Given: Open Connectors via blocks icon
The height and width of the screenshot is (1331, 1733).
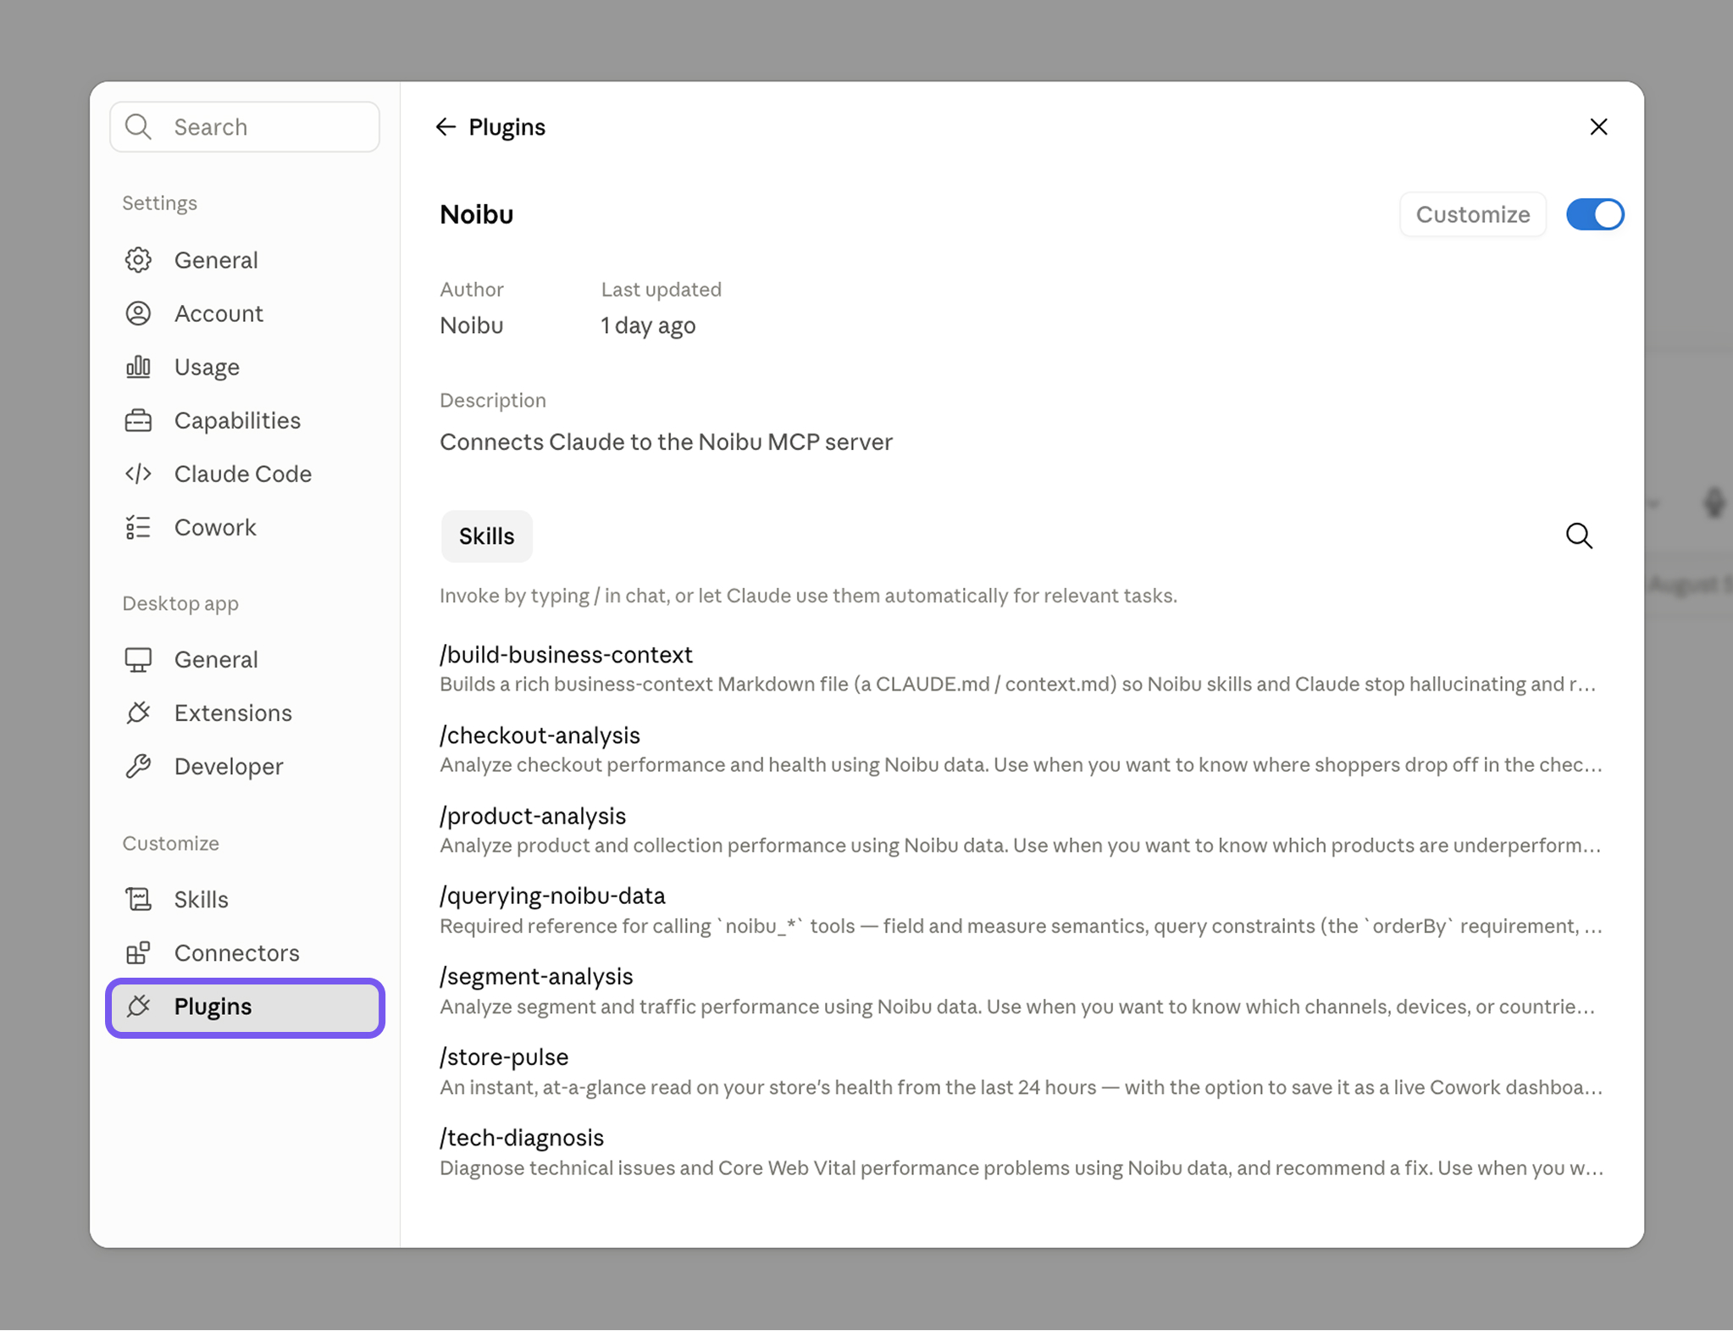Looking at the screenshot, I should 138,952.
